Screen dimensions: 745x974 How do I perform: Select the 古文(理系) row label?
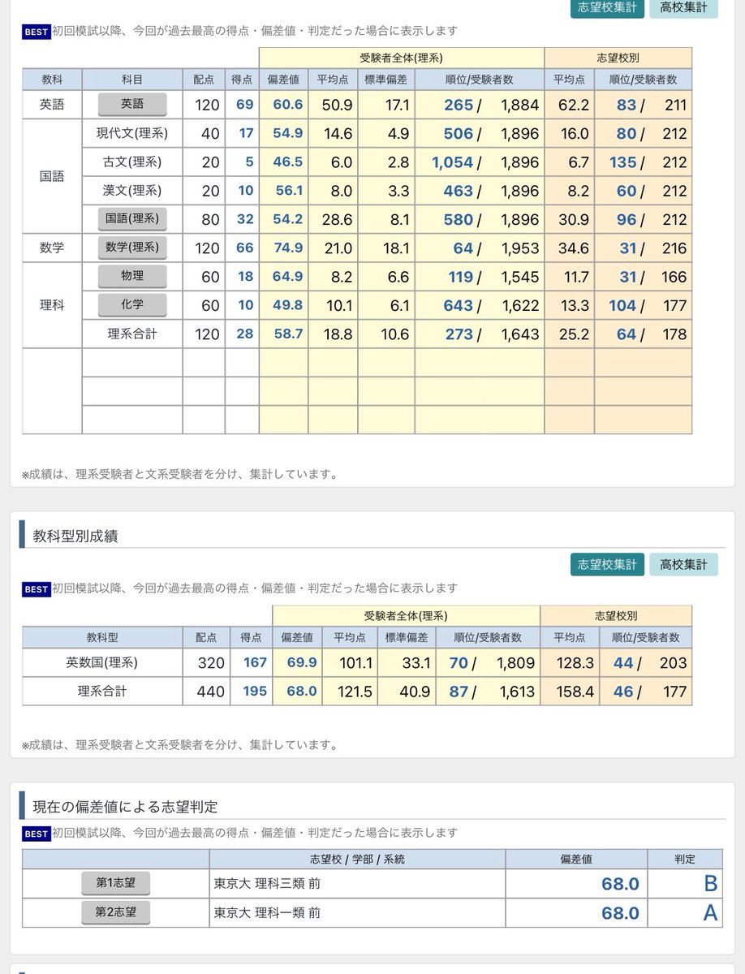132,162
